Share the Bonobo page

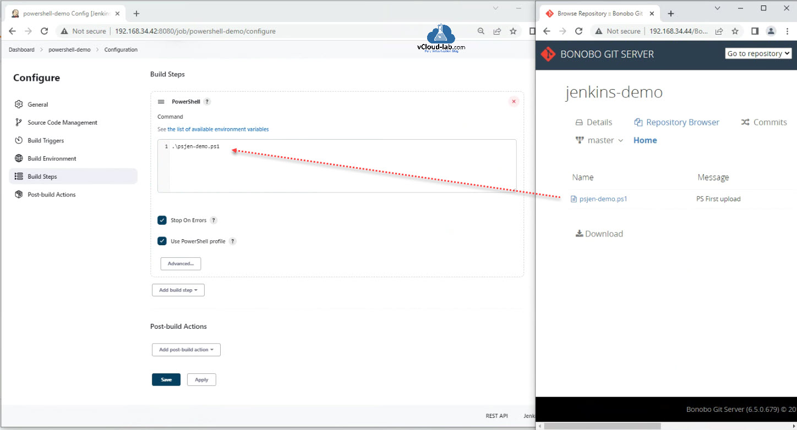coord(719,31)
